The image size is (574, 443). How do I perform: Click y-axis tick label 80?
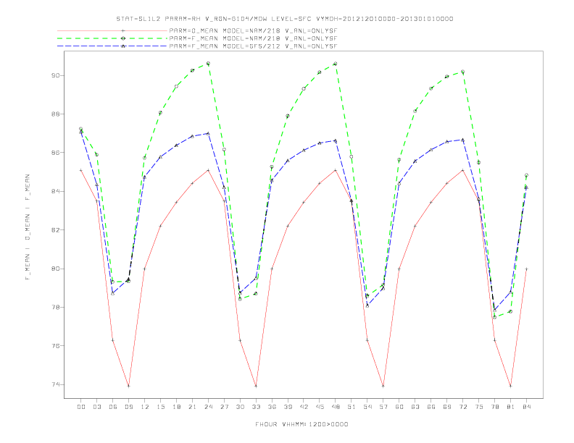[x=56, y=269]
